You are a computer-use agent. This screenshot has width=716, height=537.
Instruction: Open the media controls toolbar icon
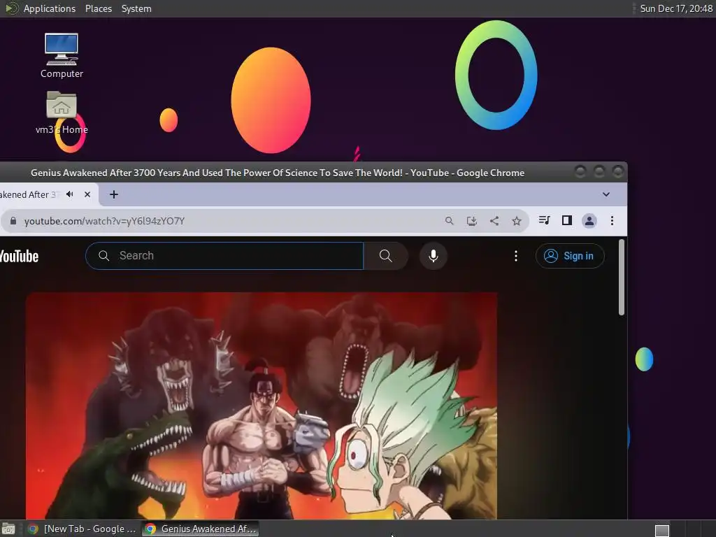point(544,220)
